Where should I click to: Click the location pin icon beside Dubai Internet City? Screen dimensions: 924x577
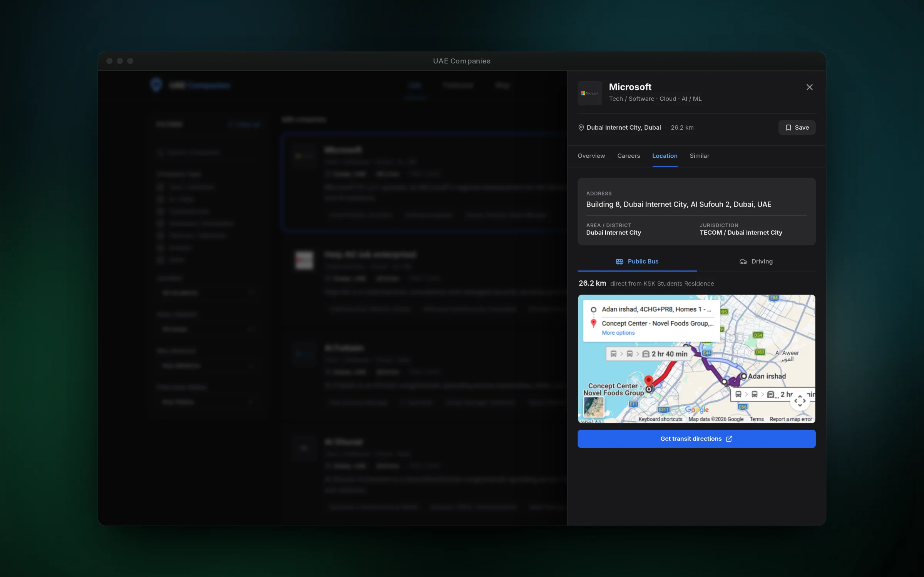pyautogui.click(x=581, y=128)
